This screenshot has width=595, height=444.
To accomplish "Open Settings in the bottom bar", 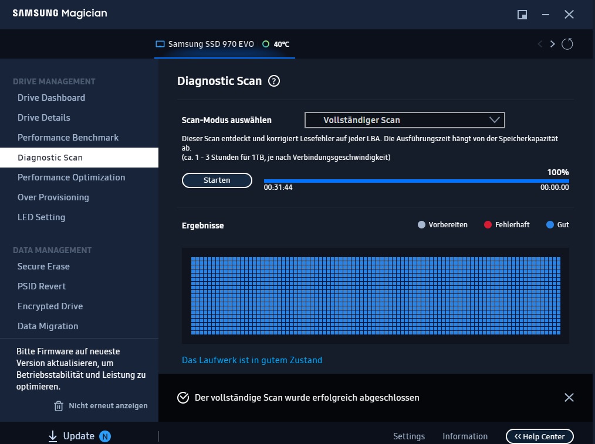I will tap(408, 436).
